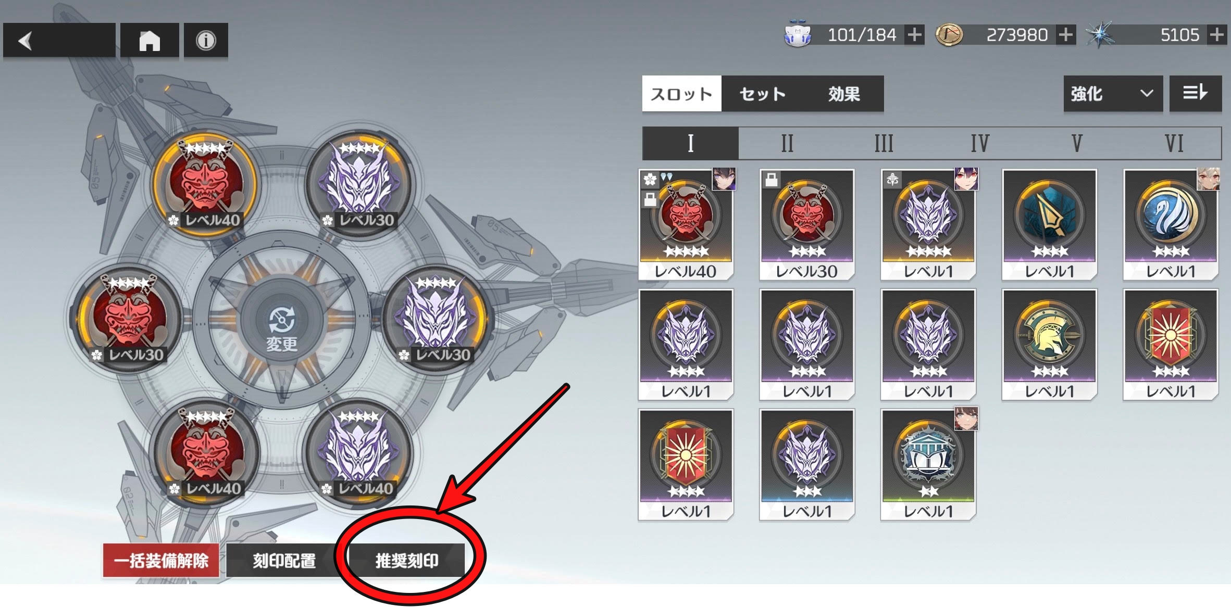1231x607 pixels.
Task: Expand the 強化 sort dropdown
Action: pos(1113,93)
